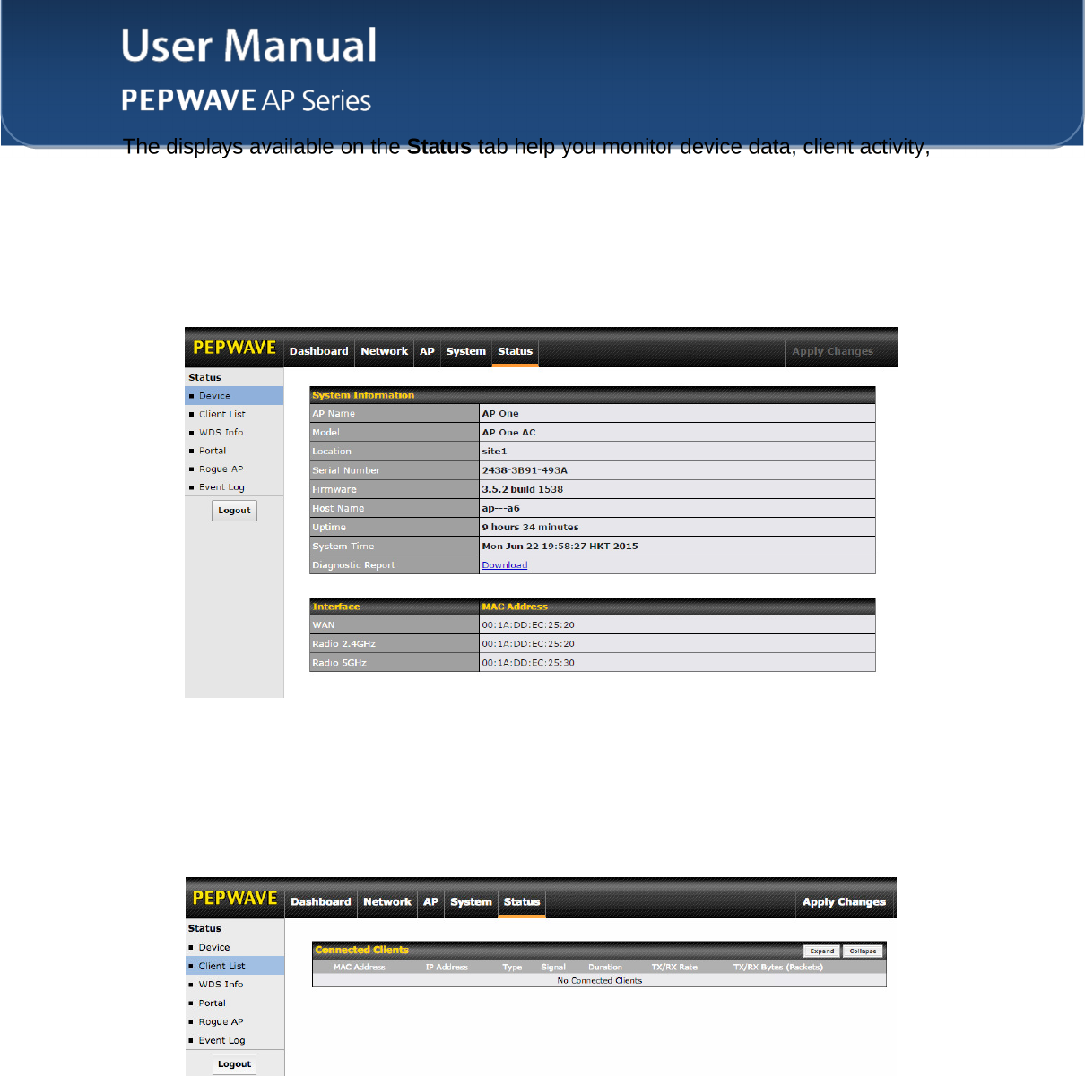
Task: Select Rogue AP in upper Status sidebar
Action: coord(234,469)
